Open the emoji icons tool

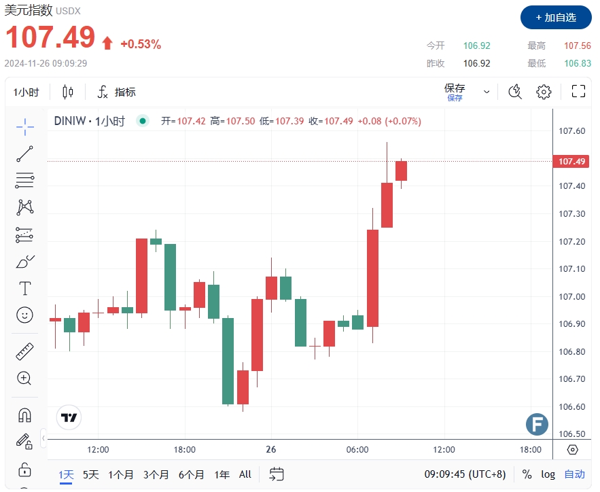tap(25, 315)
